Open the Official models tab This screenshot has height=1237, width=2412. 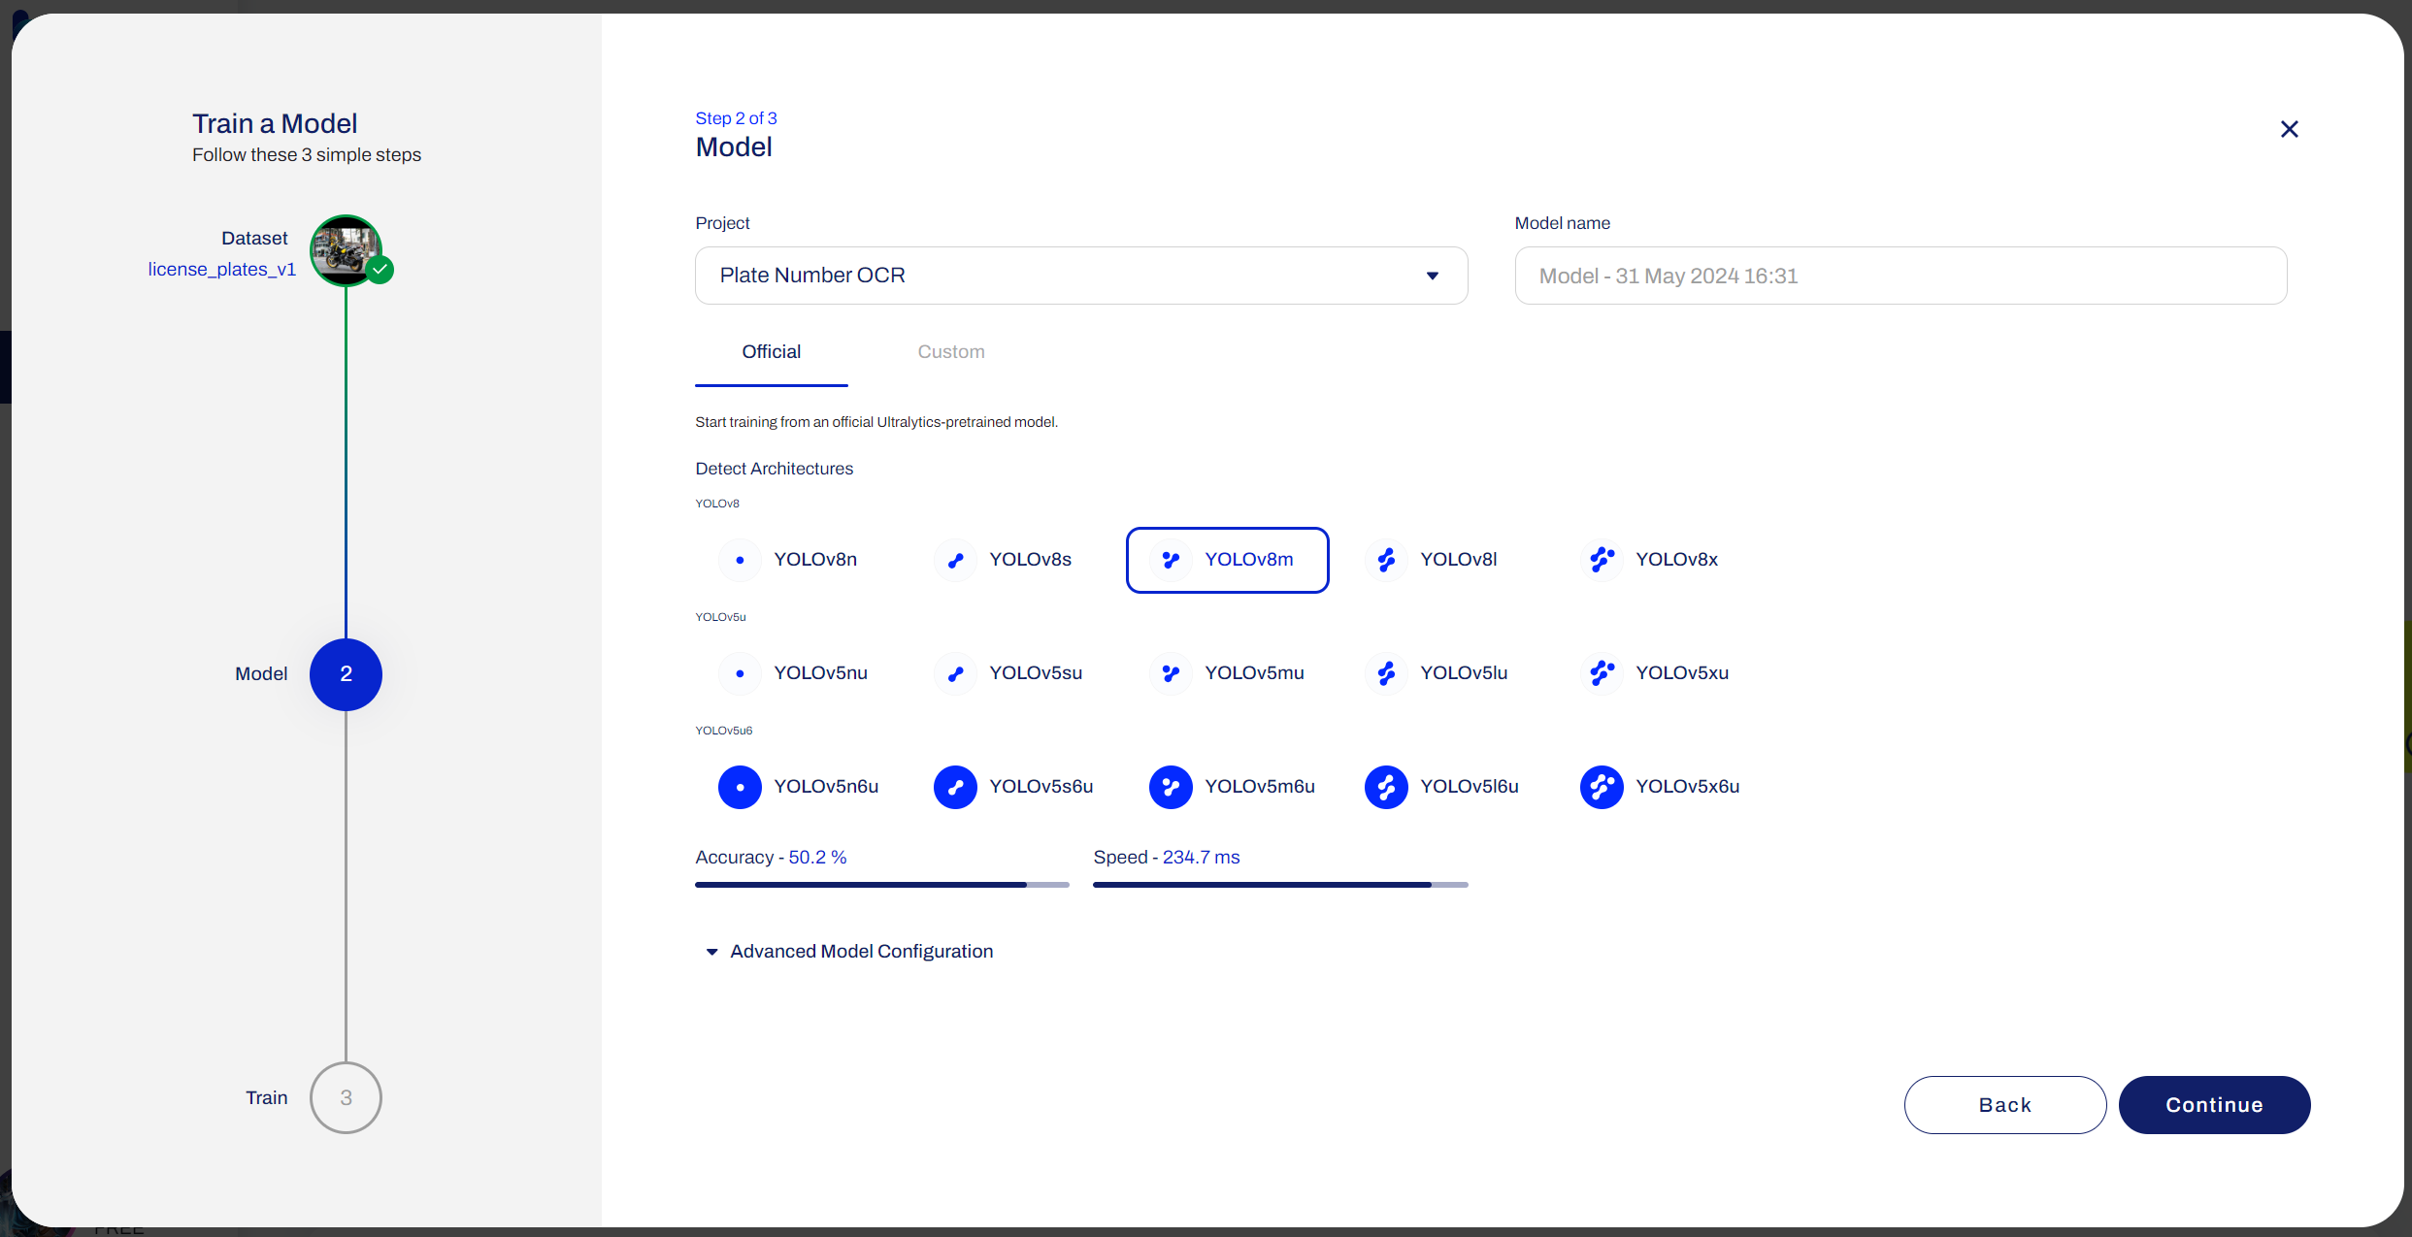pyautogui.click(x=770, y=351)
